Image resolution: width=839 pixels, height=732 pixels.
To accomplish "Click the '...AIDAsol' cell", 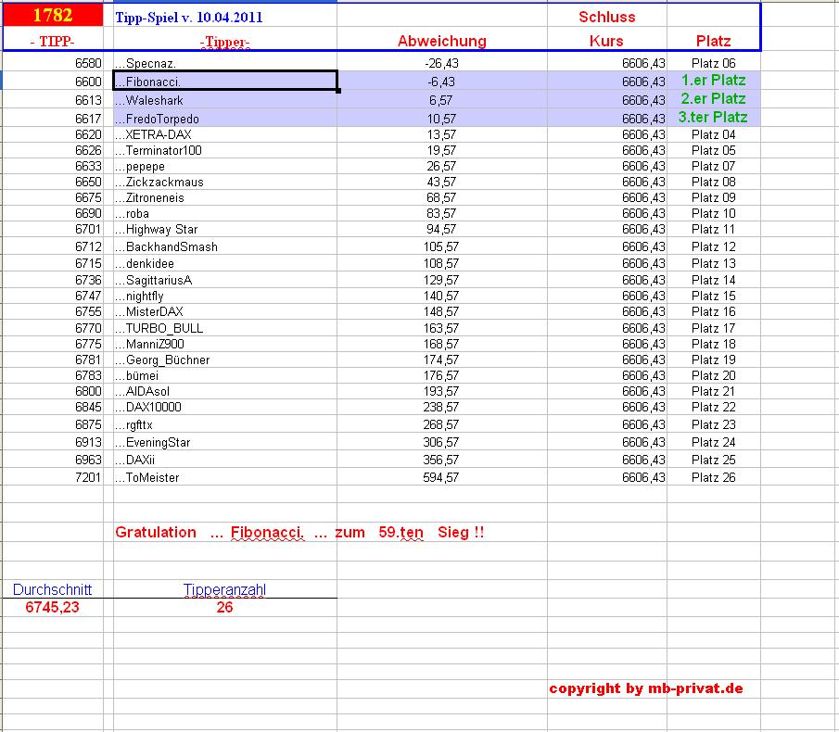I will tap(225, 391).
